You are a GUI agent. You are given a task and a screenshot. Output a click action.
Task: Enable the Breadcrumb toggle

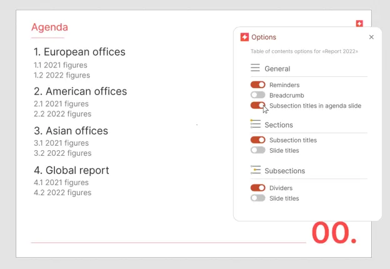coord(258,95)
